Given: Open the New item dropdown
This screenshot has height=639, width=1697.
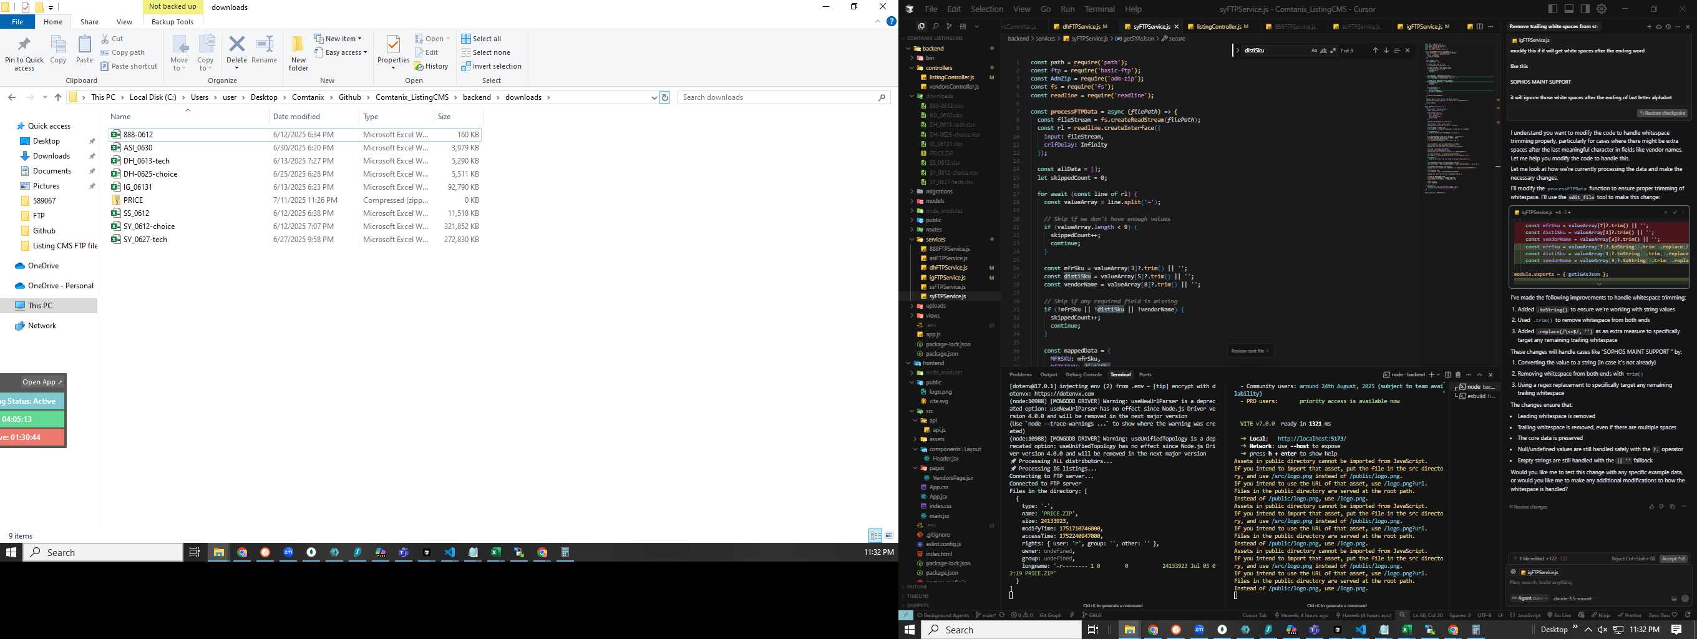Looking at the screenshot, I should (x=338, y=39).
